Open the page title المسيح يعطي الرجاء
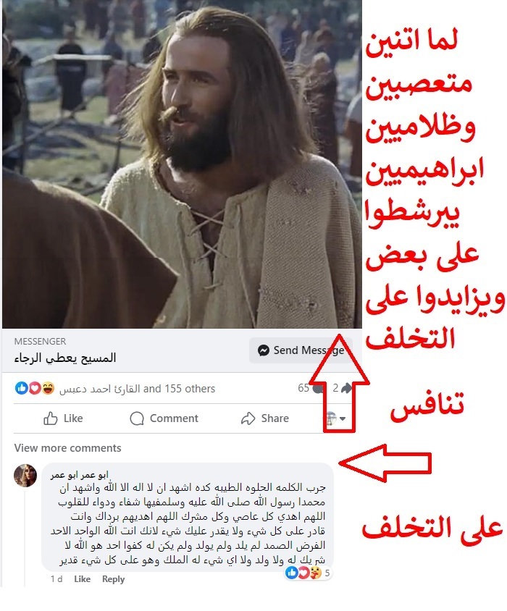The width and height of the screenshot is (507, 611). 65,358
